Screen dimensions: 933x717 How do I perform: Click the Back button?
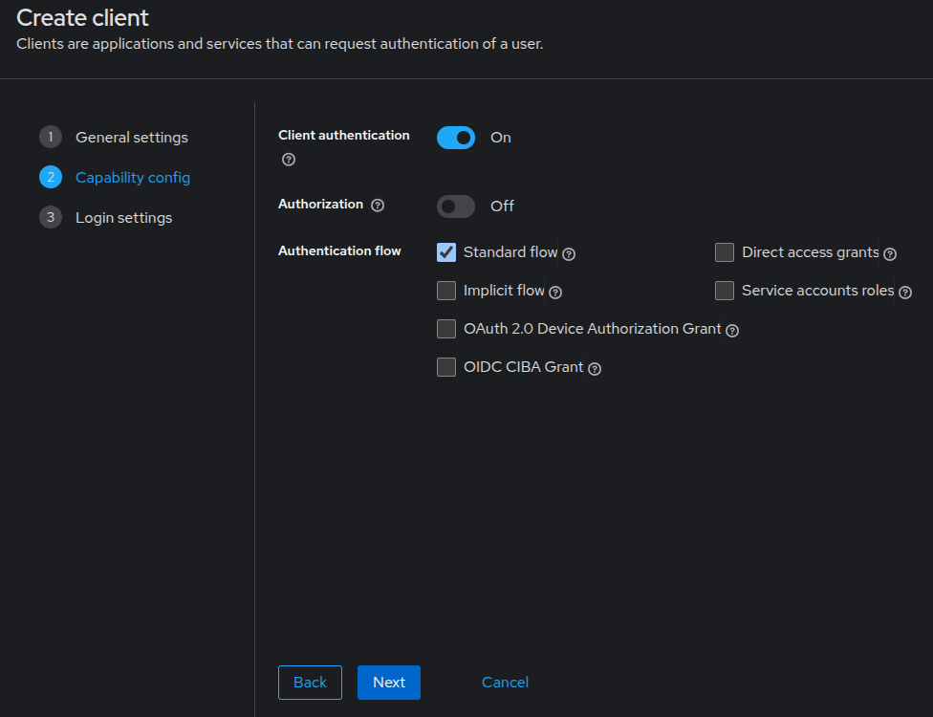[x=310, y=683]
